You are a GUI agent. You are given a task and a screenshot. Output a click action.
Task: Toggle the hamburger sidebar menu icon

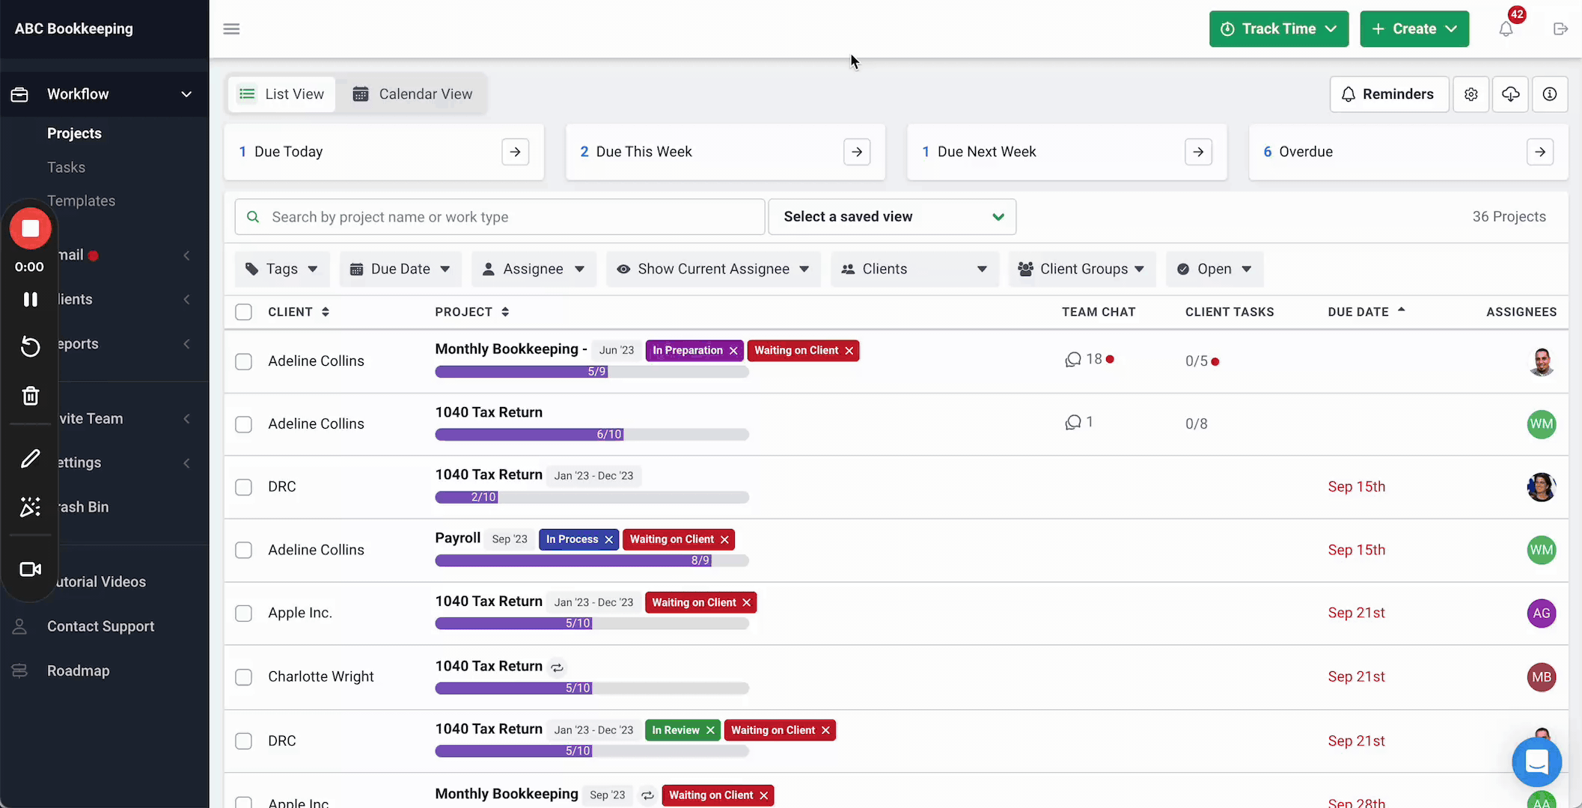231,29
